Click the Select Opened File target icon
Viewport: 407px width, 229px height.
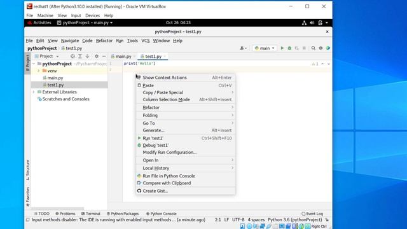[72, 57]
